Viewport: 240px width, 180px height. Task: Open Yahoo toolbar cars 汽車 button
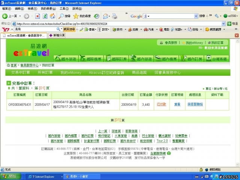click(149, 29)
